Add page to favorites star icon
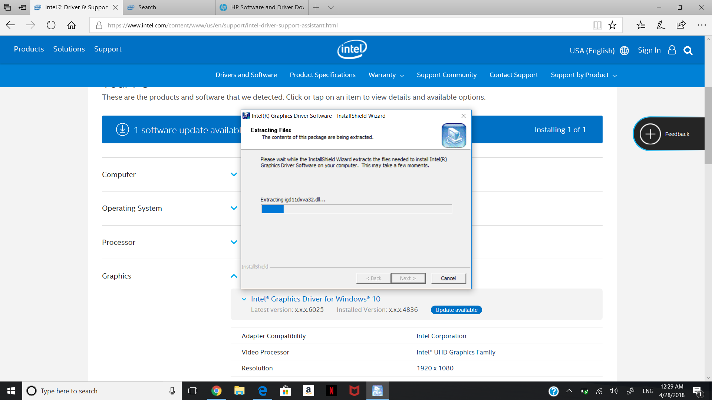The width and height of the screenshot is (712, 400). [612, 25]
